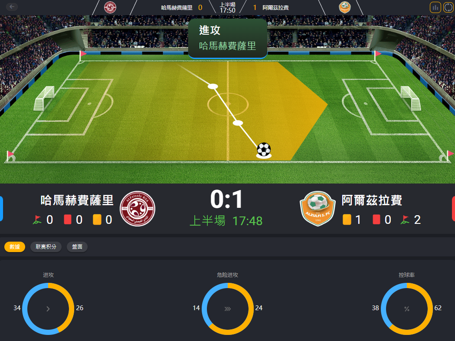Click the large Alzulfi S. FC crest
Viewport: 455px width, 341px height.
(x=318, y=208)
